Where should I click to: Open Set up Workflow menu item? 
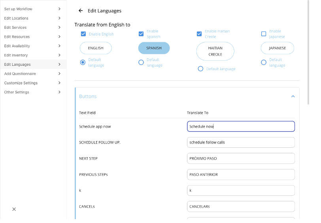point(33,9)
